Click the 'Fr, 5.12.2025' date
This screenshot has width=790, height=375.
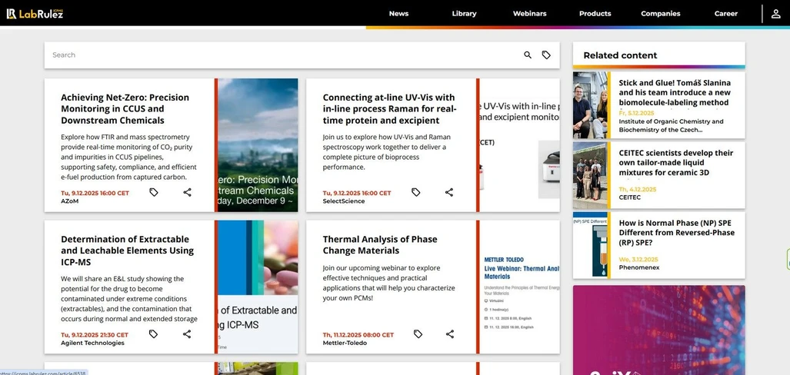pyautogui.click(x=636, y=113)
